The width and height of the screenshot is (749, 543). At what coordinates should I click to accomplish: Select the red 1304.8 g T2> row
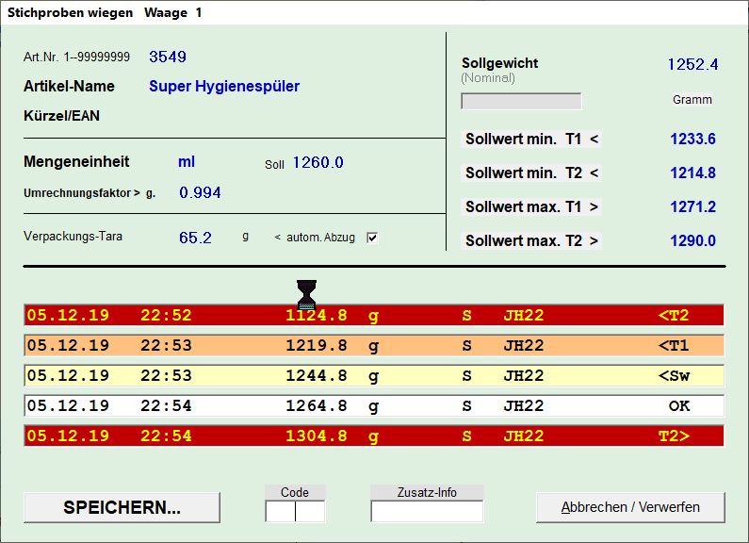(x=374, y=436)
